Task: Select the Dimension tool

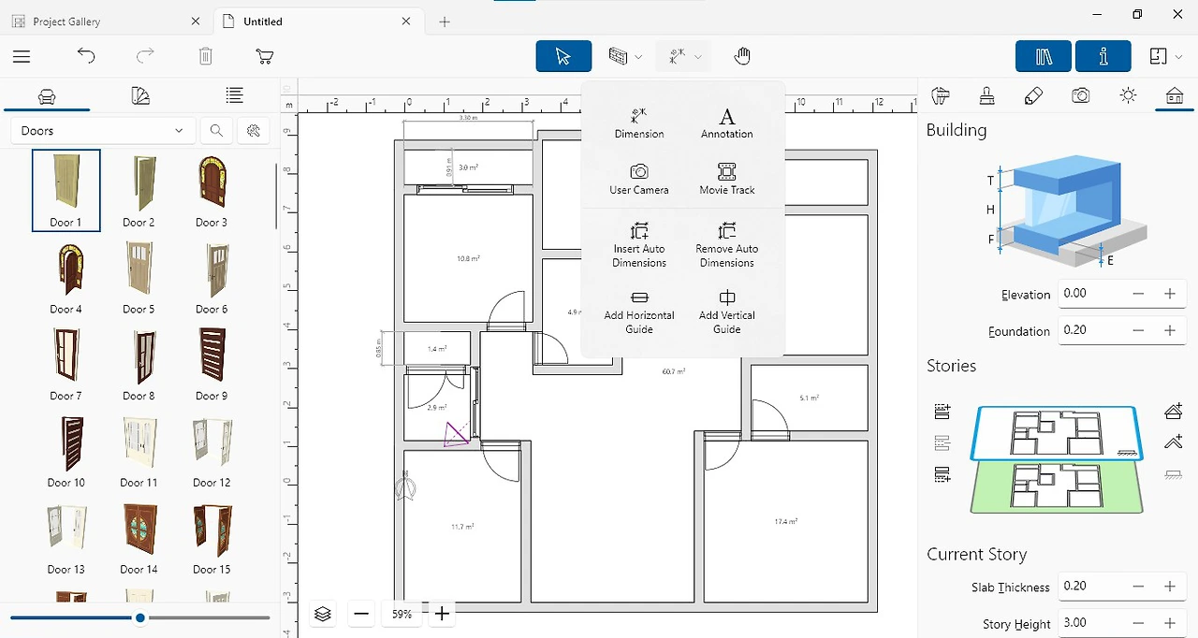Action: point(639,123)
